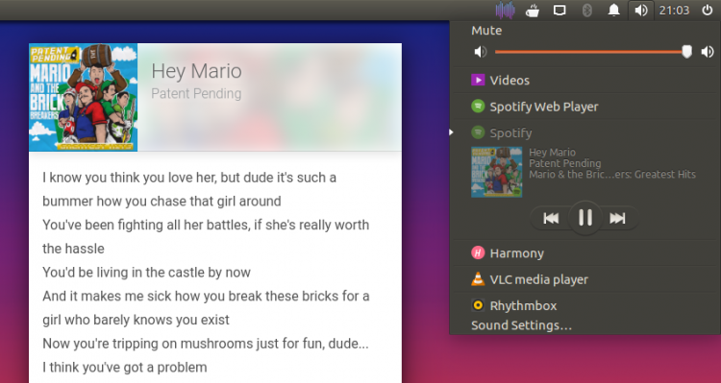Click lyric line 'I think you've got a problem'
This screenshot has height=383, width=721.
[125, 368]
